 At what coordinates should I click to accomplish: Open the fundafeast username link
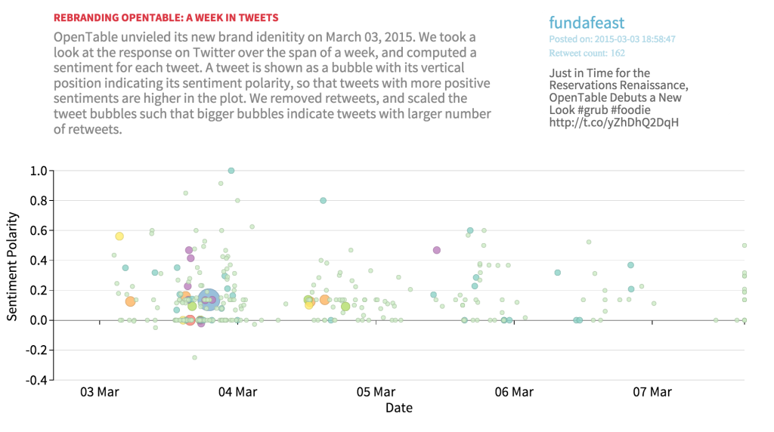point(587,23)
